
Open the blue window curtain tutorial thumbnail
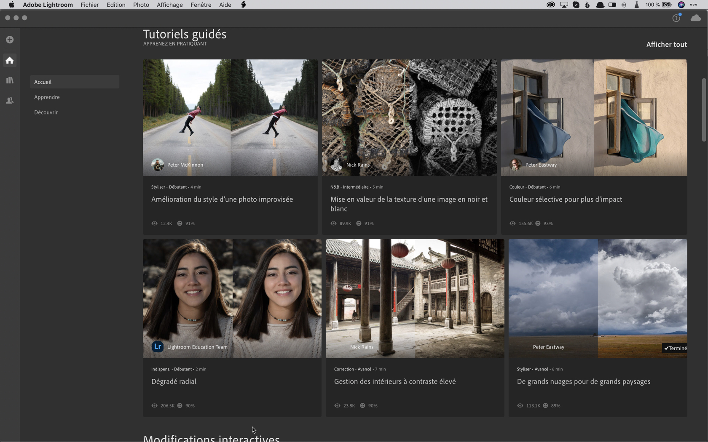coord(593,117)
